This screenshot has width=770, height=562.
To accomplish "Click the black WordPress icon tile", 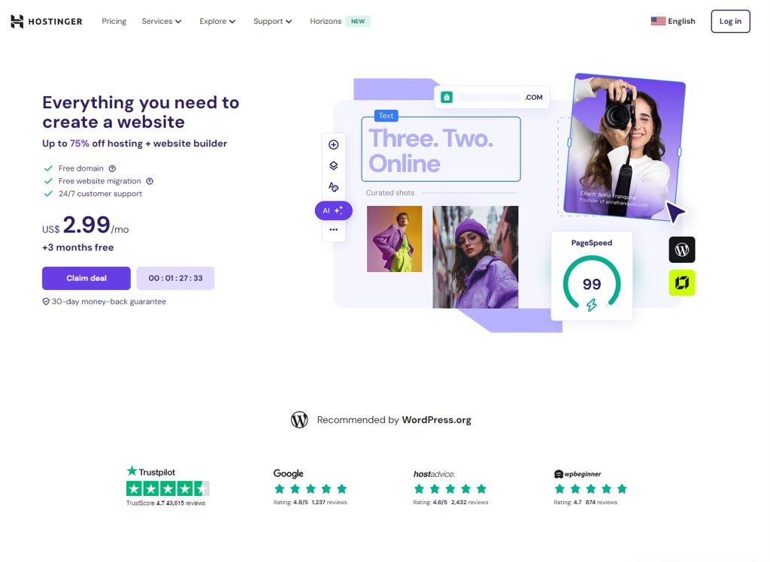I will 681,250.
